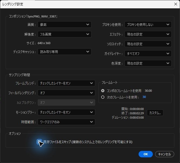Viewport: 180px width, 163px height.
Task: Click the composition frame rate value 30.00
Action: tap(148, 91)
